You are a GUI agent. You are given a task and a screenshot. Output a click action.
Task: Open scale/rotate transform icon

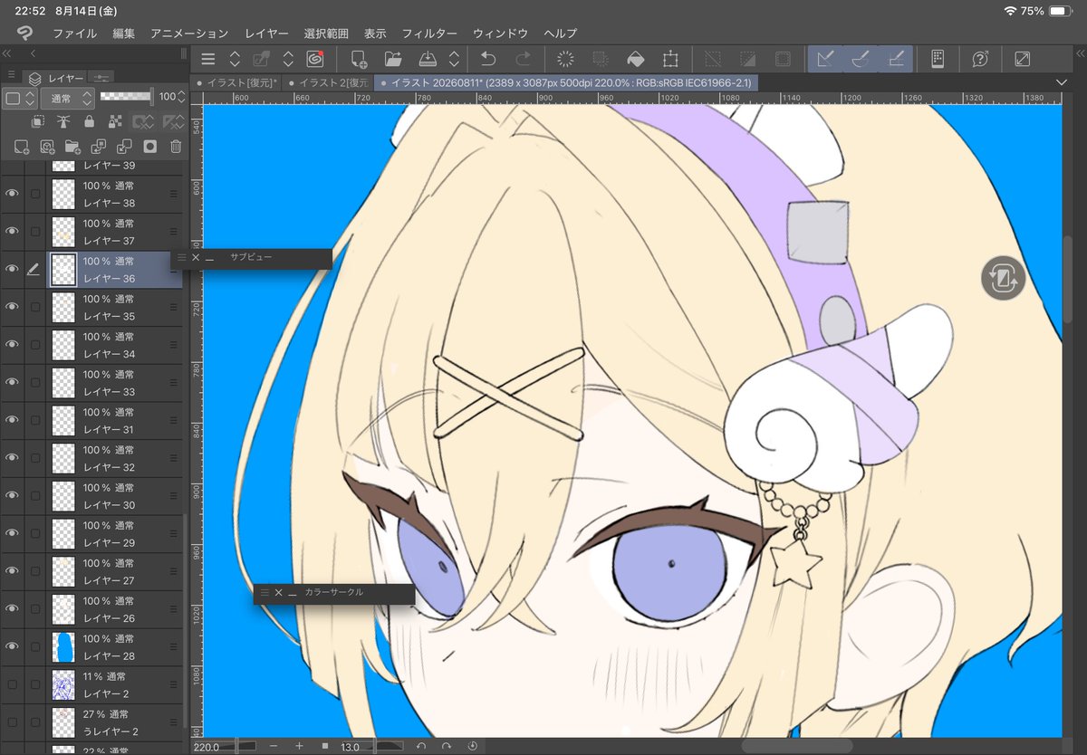coord(670,60)
